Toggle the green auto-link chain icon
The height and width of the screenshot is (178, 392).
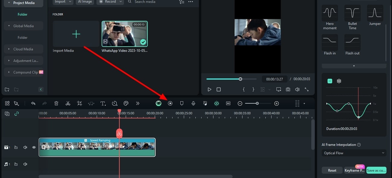click(x=17, y=114)
